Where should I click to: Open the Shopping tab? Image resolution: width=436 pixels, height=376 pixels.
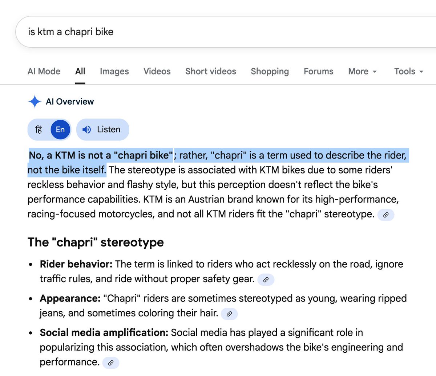[270, 71]
